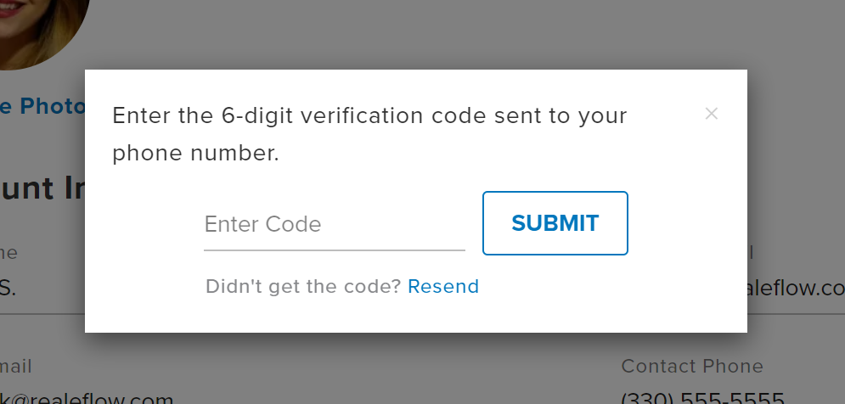This screenshot has height=404, width=845.
Task: Click the 'Enter the 6-digit verification code' message
Action: [369, 135]
